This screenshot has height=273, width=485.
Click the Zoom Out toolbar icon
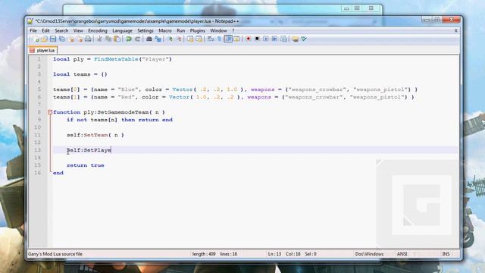click(179, 39)
